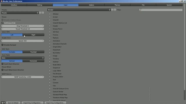The image size is (186, 104).
Task: Set zoom axis to Vertical
Action: pos(12,61)
